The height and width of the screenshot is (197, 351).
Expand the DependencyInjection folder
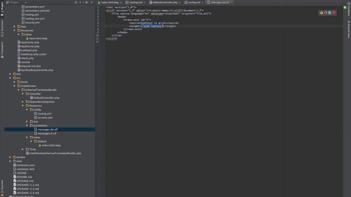(x=23, y=102)
